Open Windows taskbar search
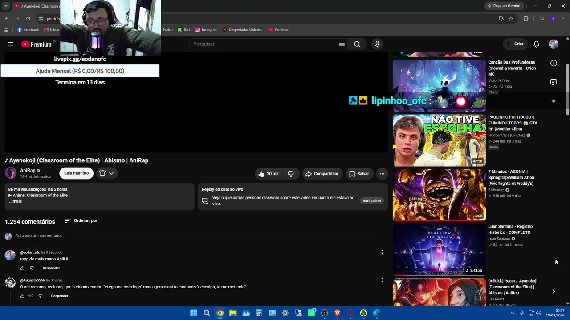This screenshot has height=320, width=570. pos(207,313)
